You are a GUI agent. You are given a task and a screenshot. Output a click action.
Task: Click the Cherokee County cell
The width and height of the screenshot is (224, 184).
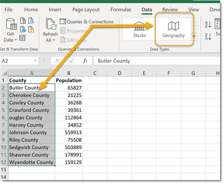point(32,95)
